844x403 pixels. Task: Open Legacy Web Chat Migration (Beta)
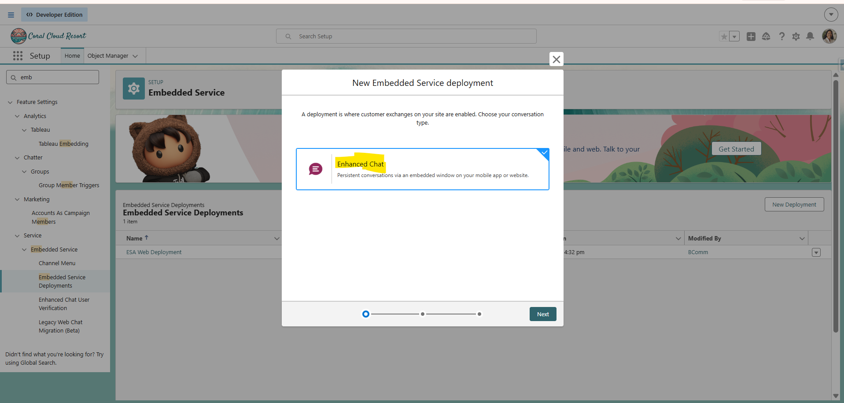(x=60, y=326)
